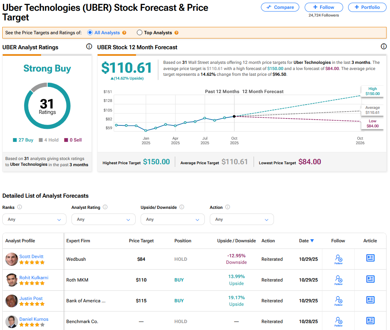The image size is (390, 330).
Task: Select the Top Analysts radio button
Action: 139,33
